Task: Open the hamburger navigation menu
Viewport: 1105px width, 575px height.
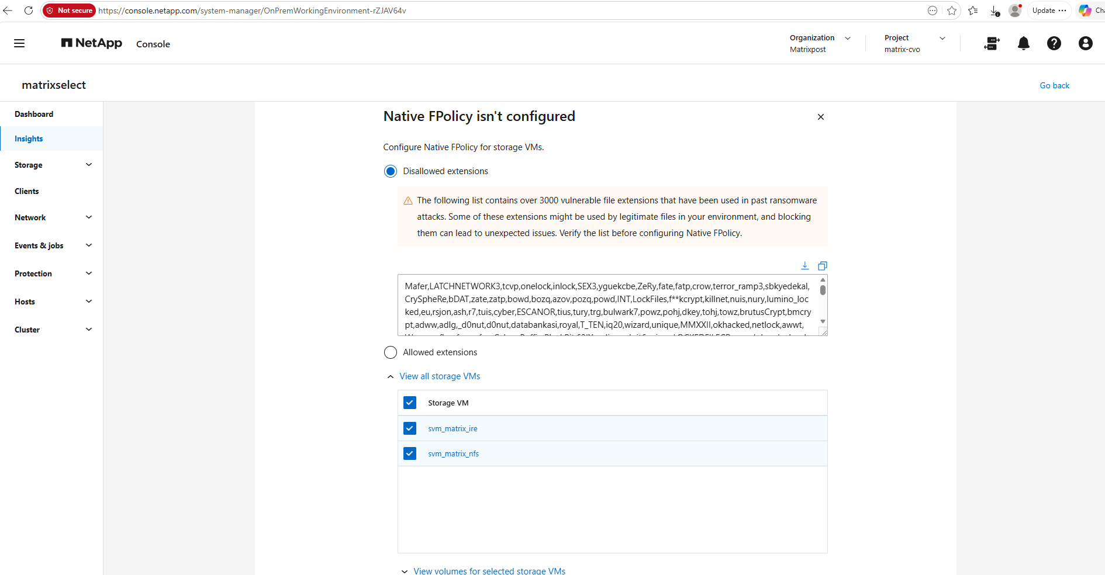Action: point(19,43)
